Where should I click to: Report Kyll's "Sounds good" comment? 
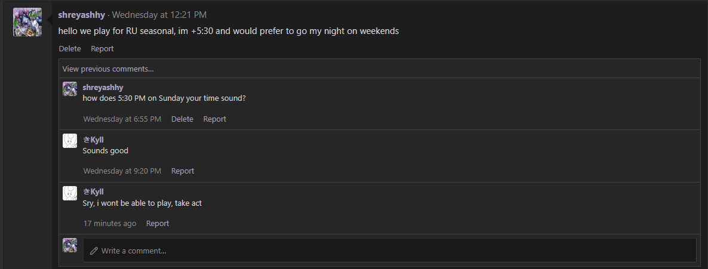tap(183, 171)
